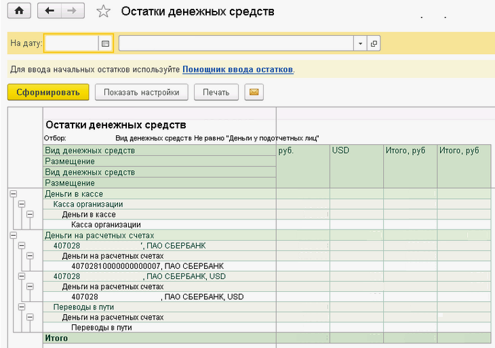
Task: Click the На дату date input field
Action: [71, 43]
